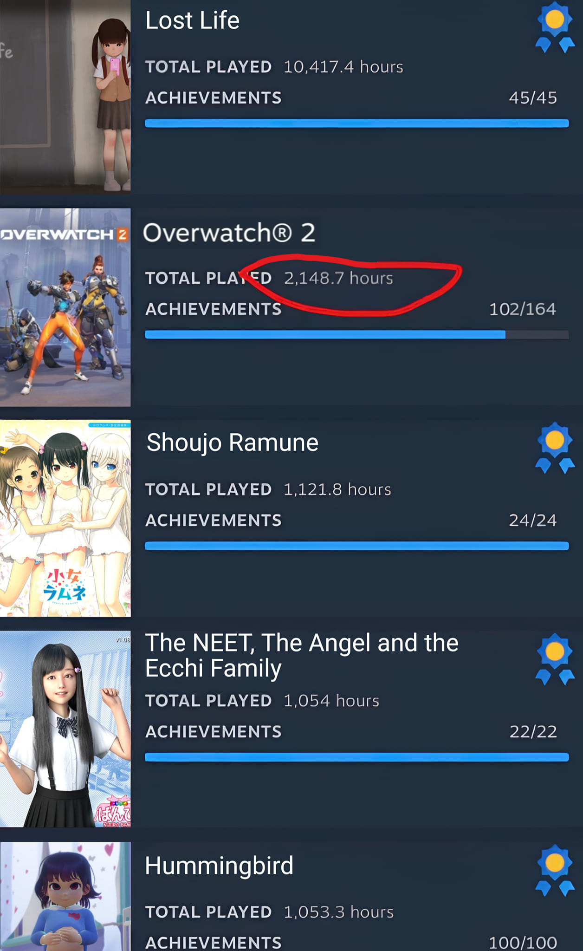
Task: View the 102/164 achievements count for Overwatch 2
Action: click(x=523, y=309)
